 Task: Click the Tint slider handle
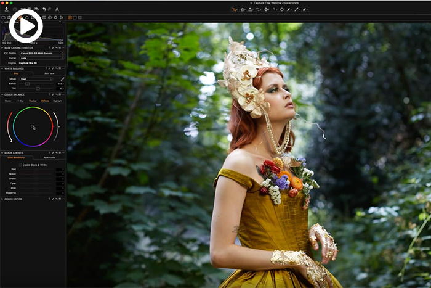[38, 88]
